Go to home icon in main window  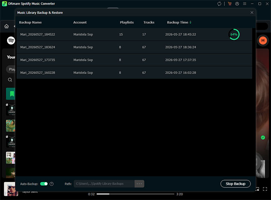(7, 26)
